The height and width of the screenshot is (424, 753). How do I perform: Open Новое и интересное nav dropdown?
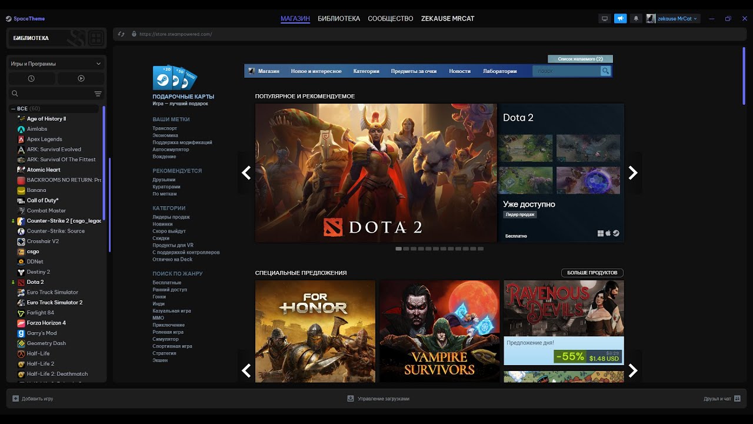coord(316,71)
